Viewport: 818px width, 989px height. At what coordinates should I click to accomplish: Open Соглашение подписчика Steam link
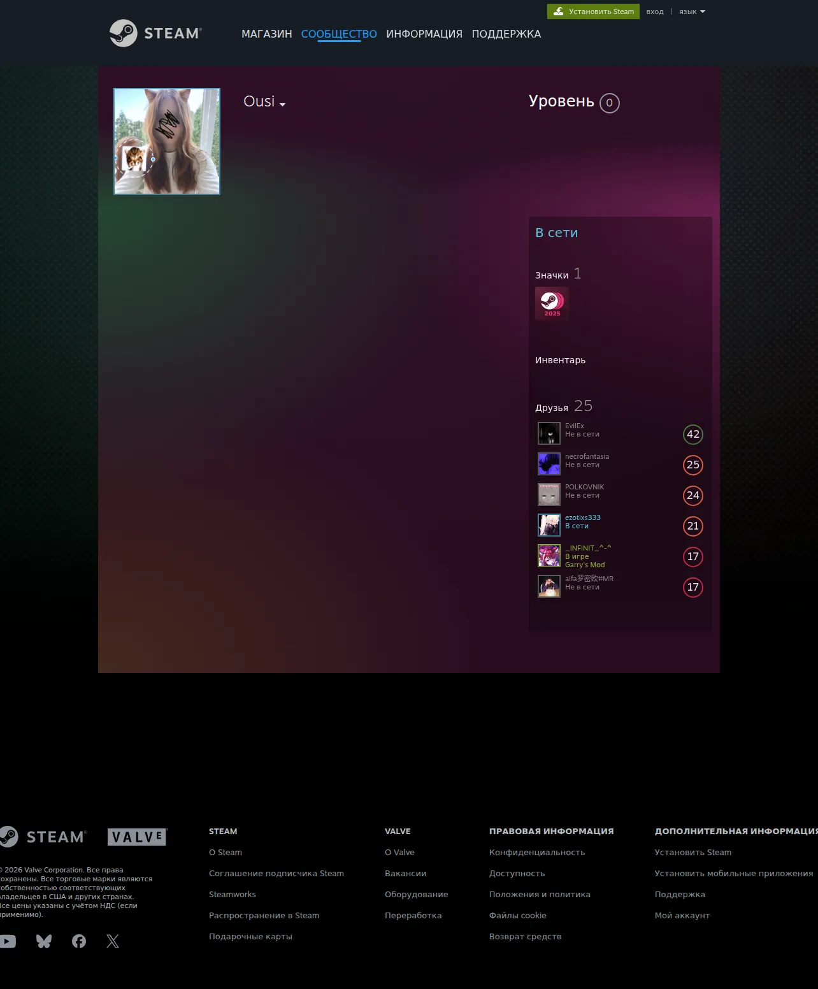pos(276,873)
